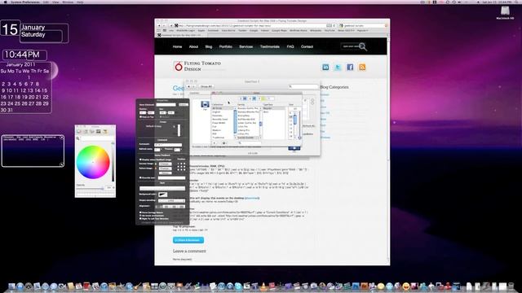
Task: Click Show All in System Preferences
Action: [206, 86]
